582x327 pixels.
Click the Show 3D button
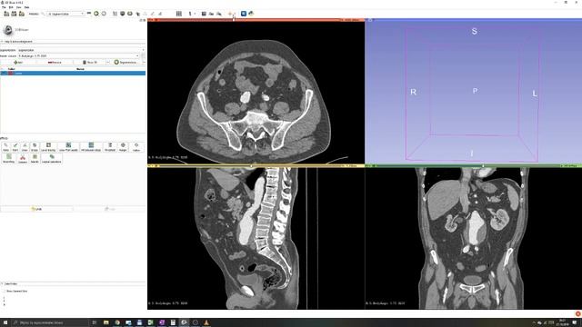[89, 63]
